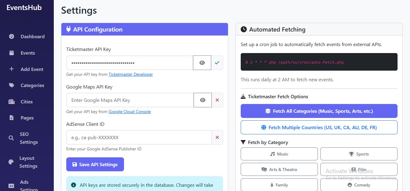Open Categories tag icon in sidebar
410x191 pixels.
pyautogui.click(x=12, y=85)
